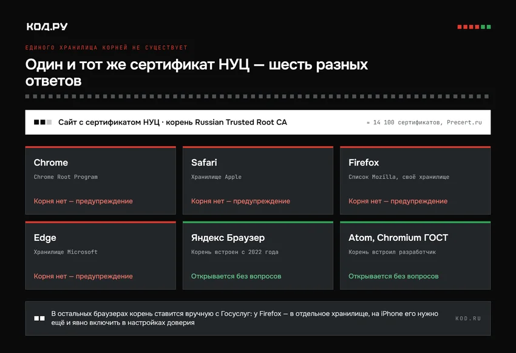Click 'Список Mozilla, своё хранилище' subtitle

pos(399,177)
